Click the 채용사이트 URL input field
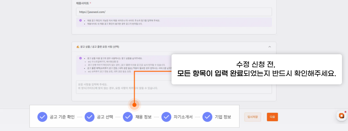The height and width of the screenshot is (131, 348). click(174, 12)
